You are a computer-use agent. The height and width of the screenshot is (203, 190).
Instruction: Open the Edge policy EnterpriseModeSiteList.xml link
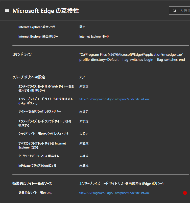click(x=114, y=99)
